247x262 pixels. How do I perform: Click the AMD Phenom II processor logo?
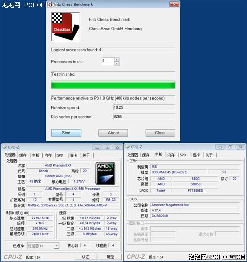pyautogui.click(x=105, y=174)
